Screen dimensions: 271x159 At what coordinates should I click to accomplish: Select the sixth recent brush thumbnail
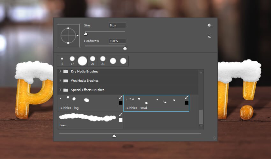[x=113, y=61]
